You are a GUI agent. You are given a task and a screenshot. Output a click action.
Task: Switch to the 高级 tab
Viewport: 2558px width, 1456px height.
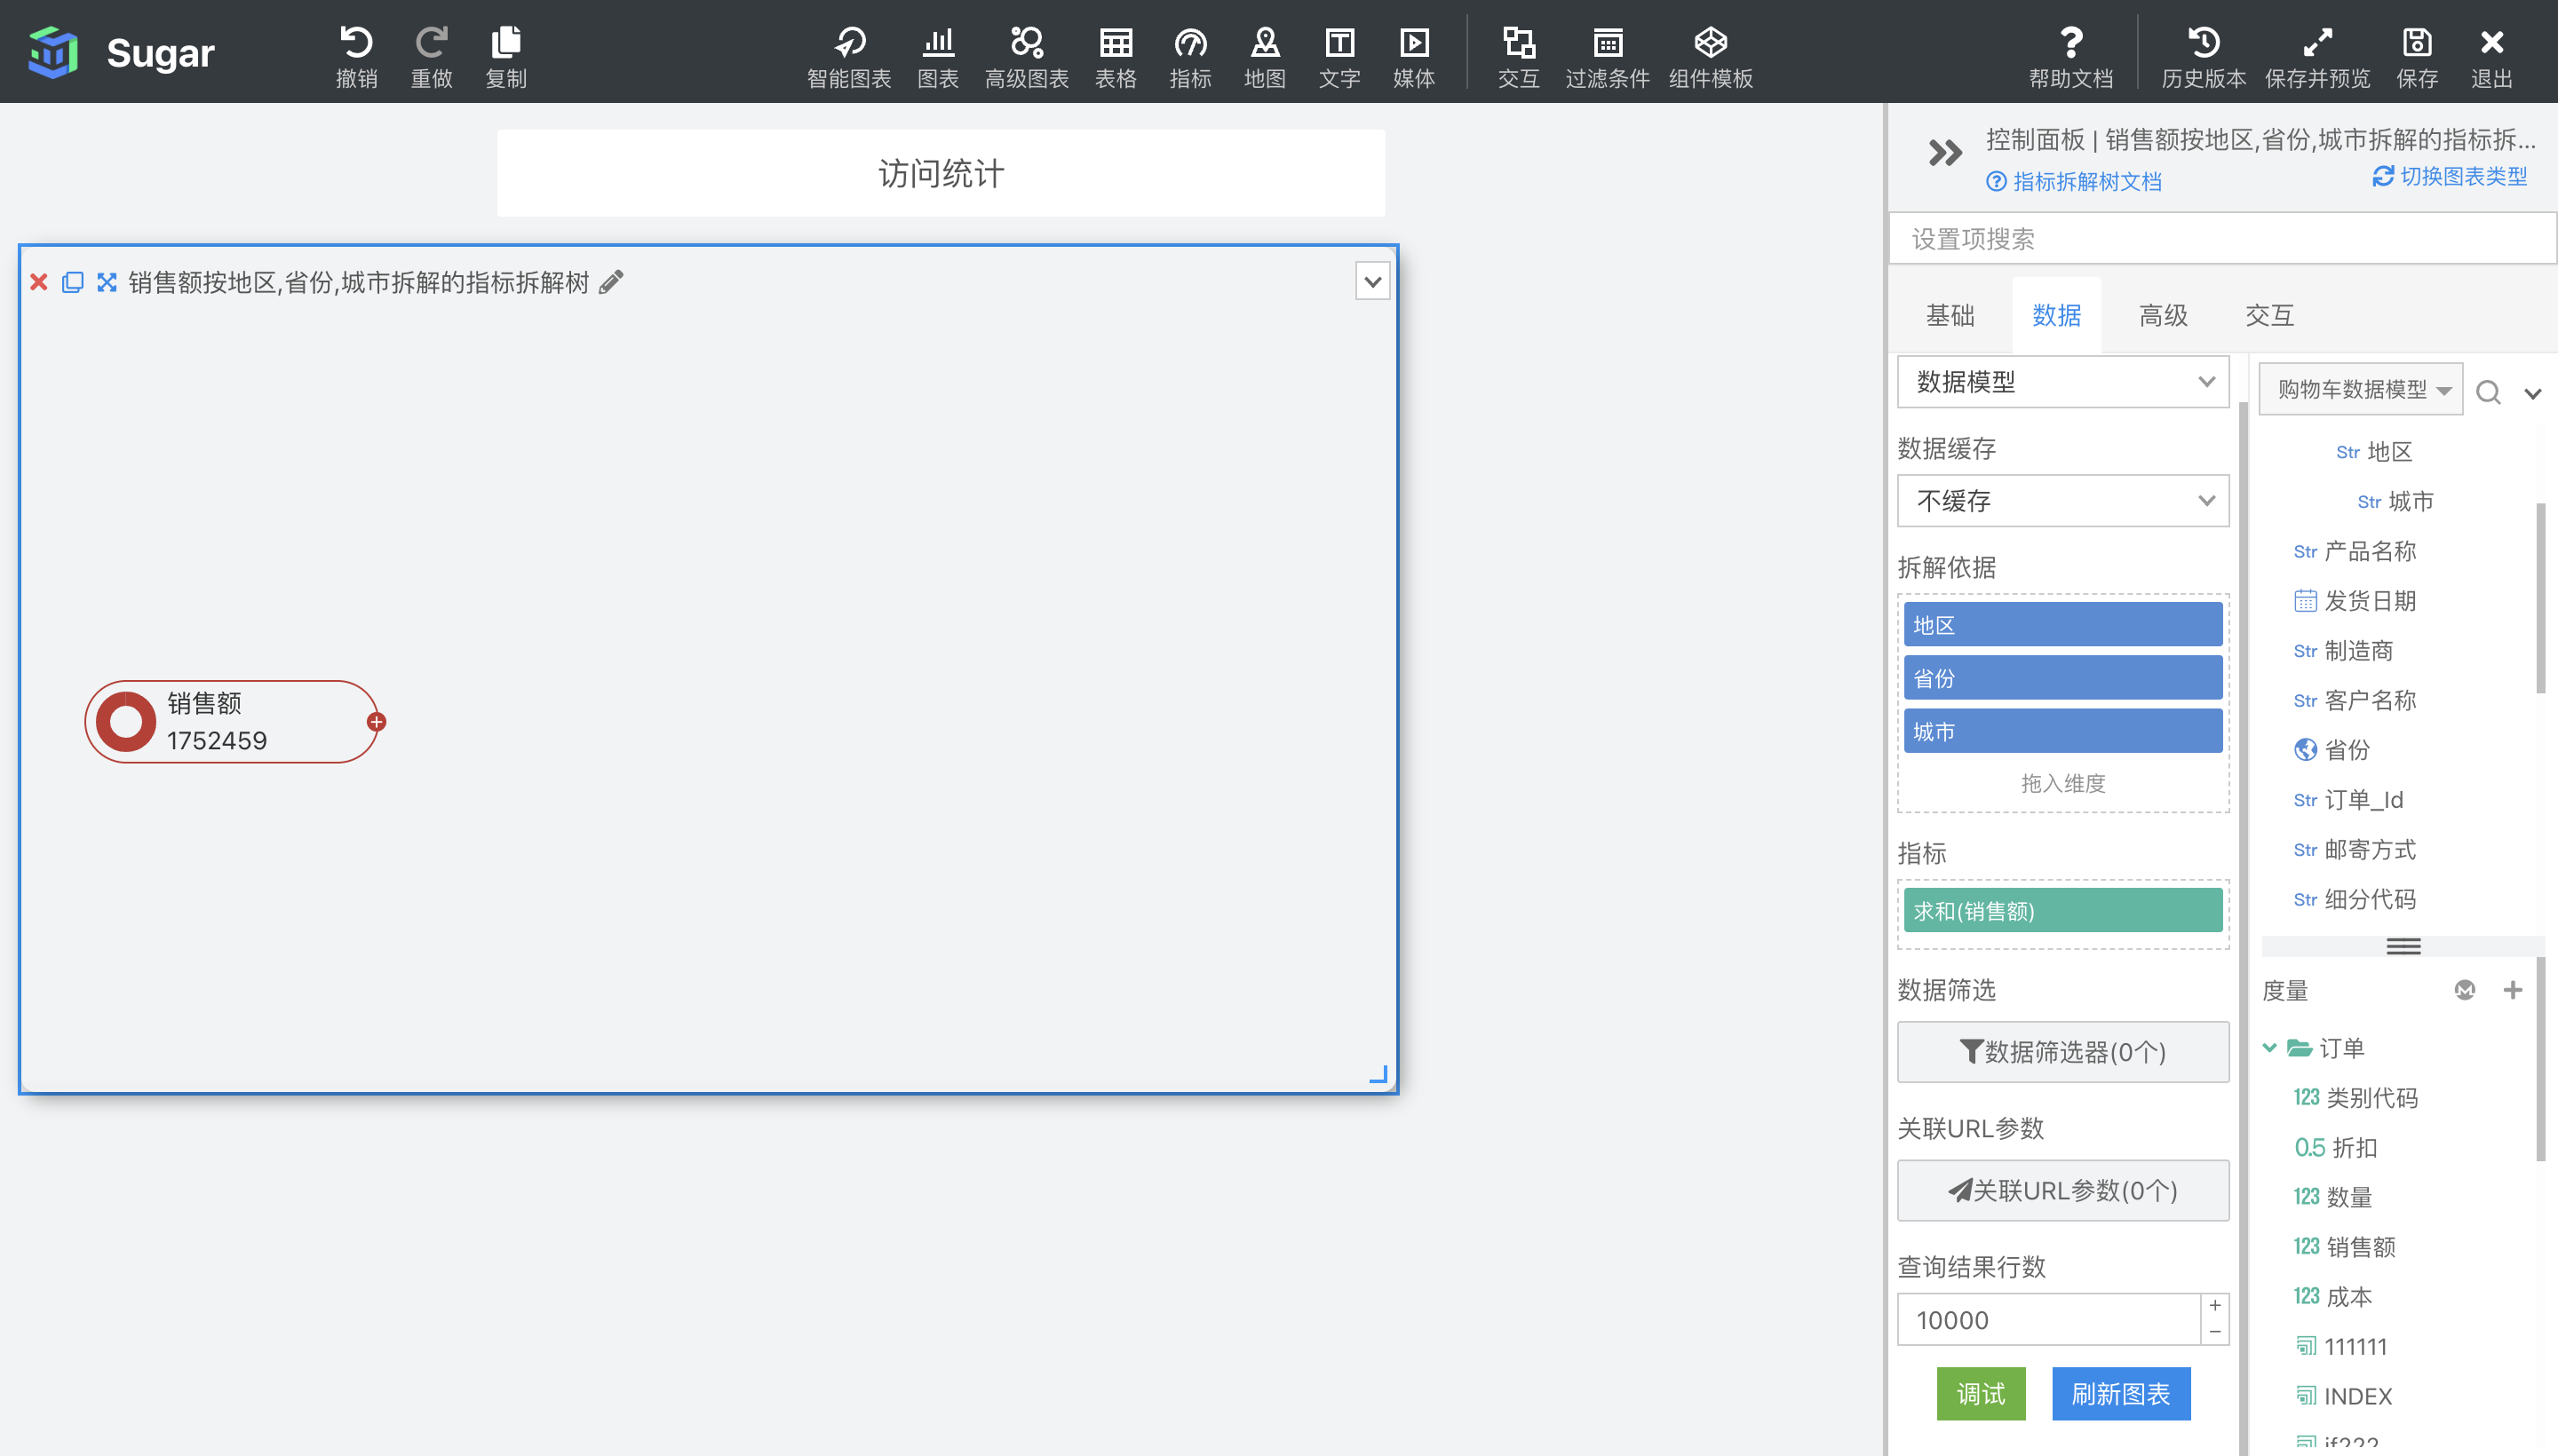click(x=2163, y=316)
